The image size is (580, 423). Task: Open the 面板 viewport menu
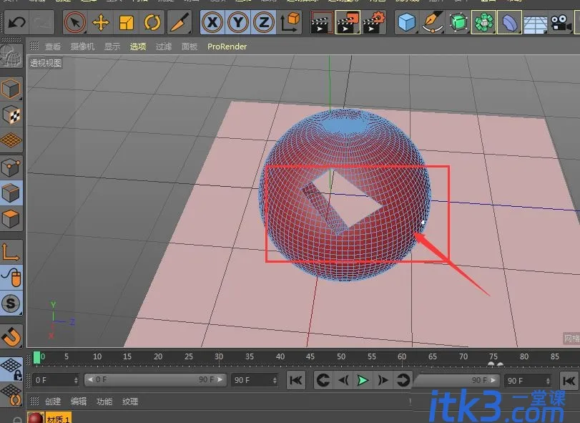point(190,47)
